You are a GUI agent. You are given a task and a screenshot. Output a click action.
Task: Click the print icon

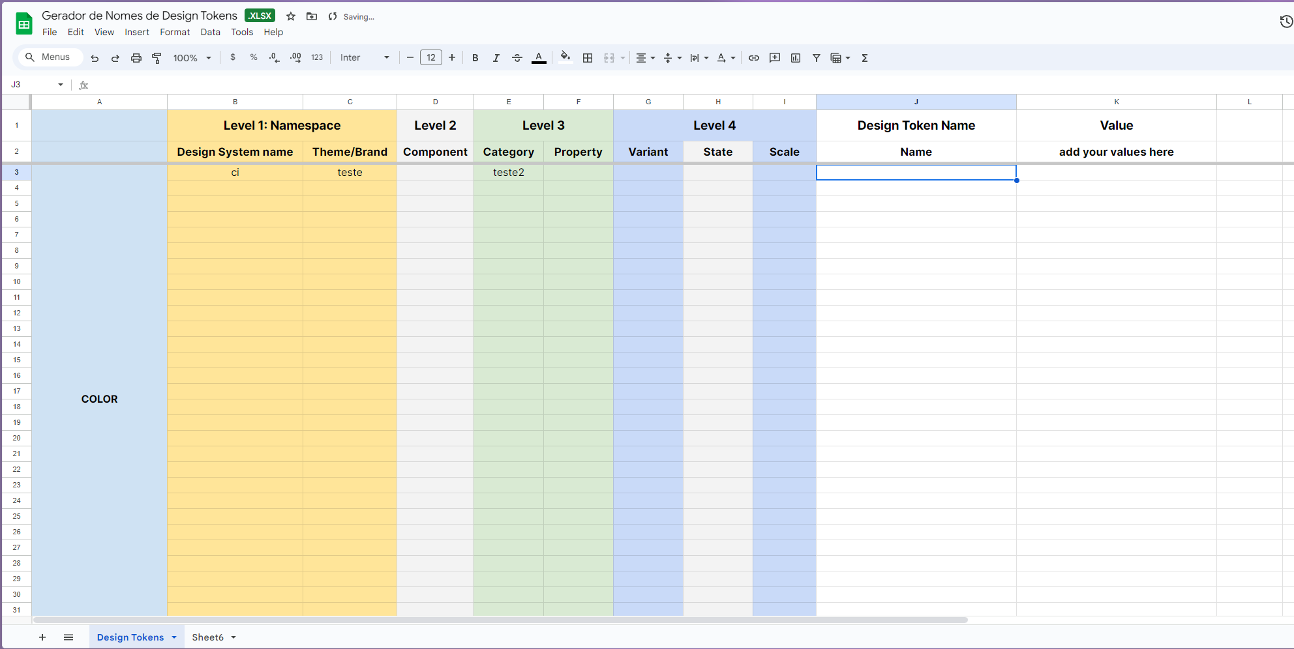pyautogui.click(x=136, y=58)
